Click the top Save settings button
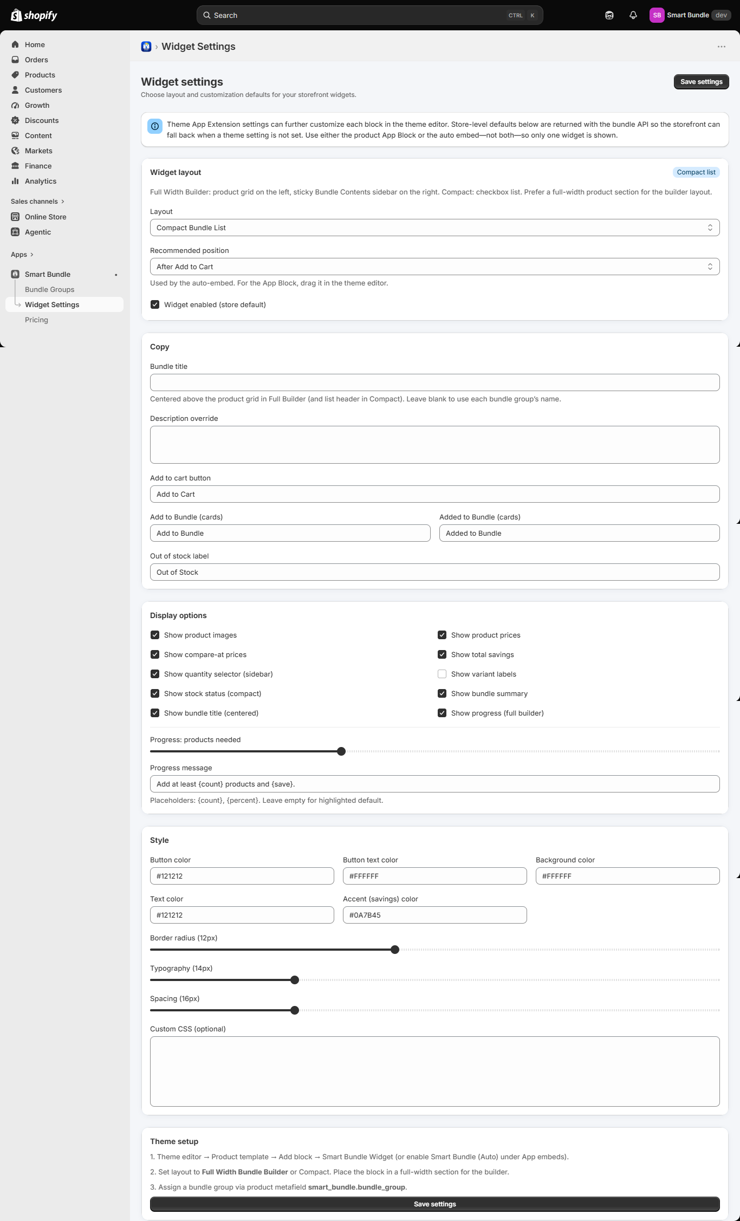 702,82
